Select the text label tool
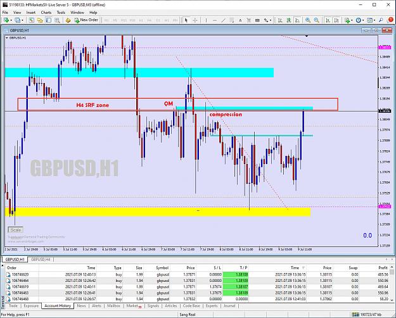396x318 pixels. pos(249,20)
